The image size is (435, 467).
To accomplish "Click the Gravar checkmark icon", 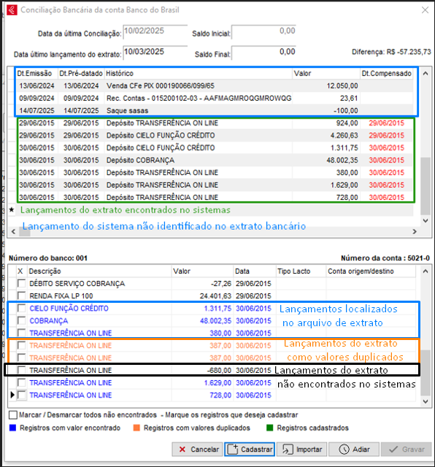I will tap(393, 449).
